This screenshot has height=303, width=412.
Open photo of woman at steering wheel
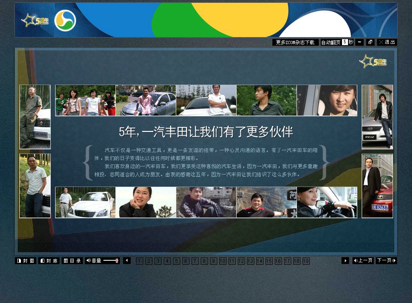click(327, 202)
